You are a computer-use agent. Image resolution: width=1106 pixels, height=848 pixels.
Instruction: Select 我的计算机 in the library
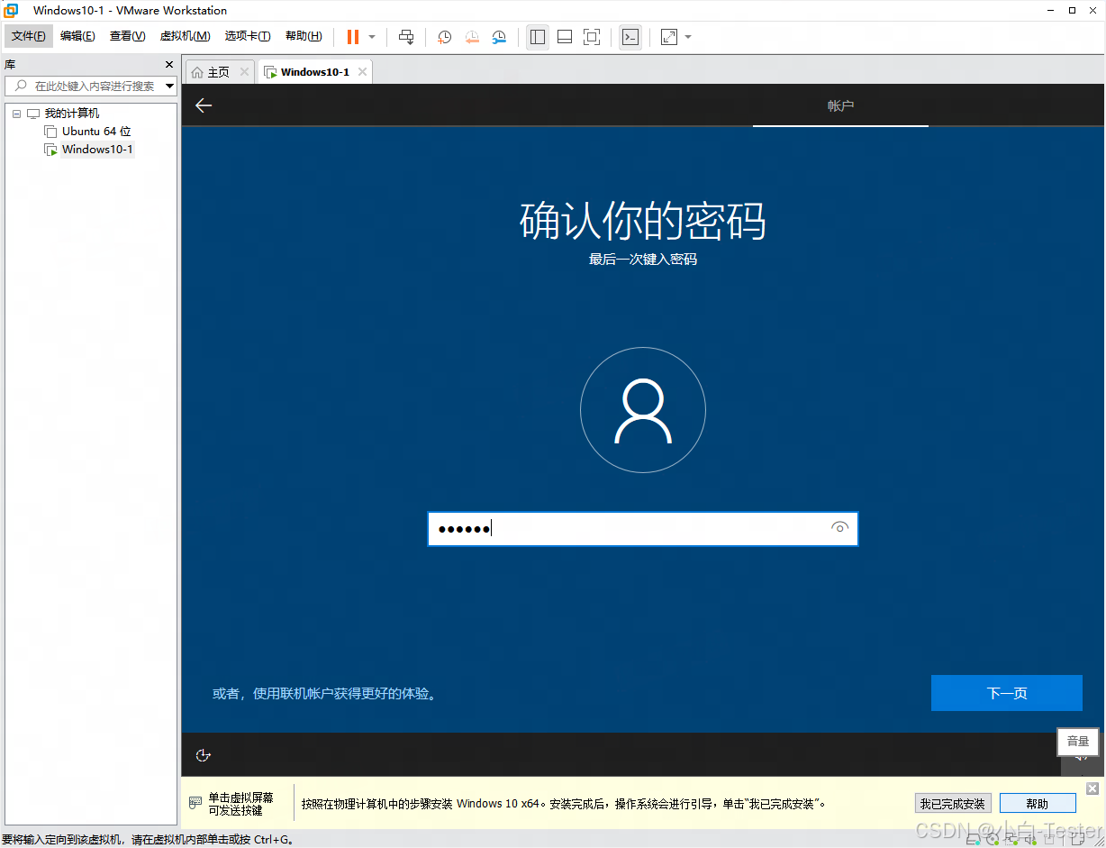[72, 114]
